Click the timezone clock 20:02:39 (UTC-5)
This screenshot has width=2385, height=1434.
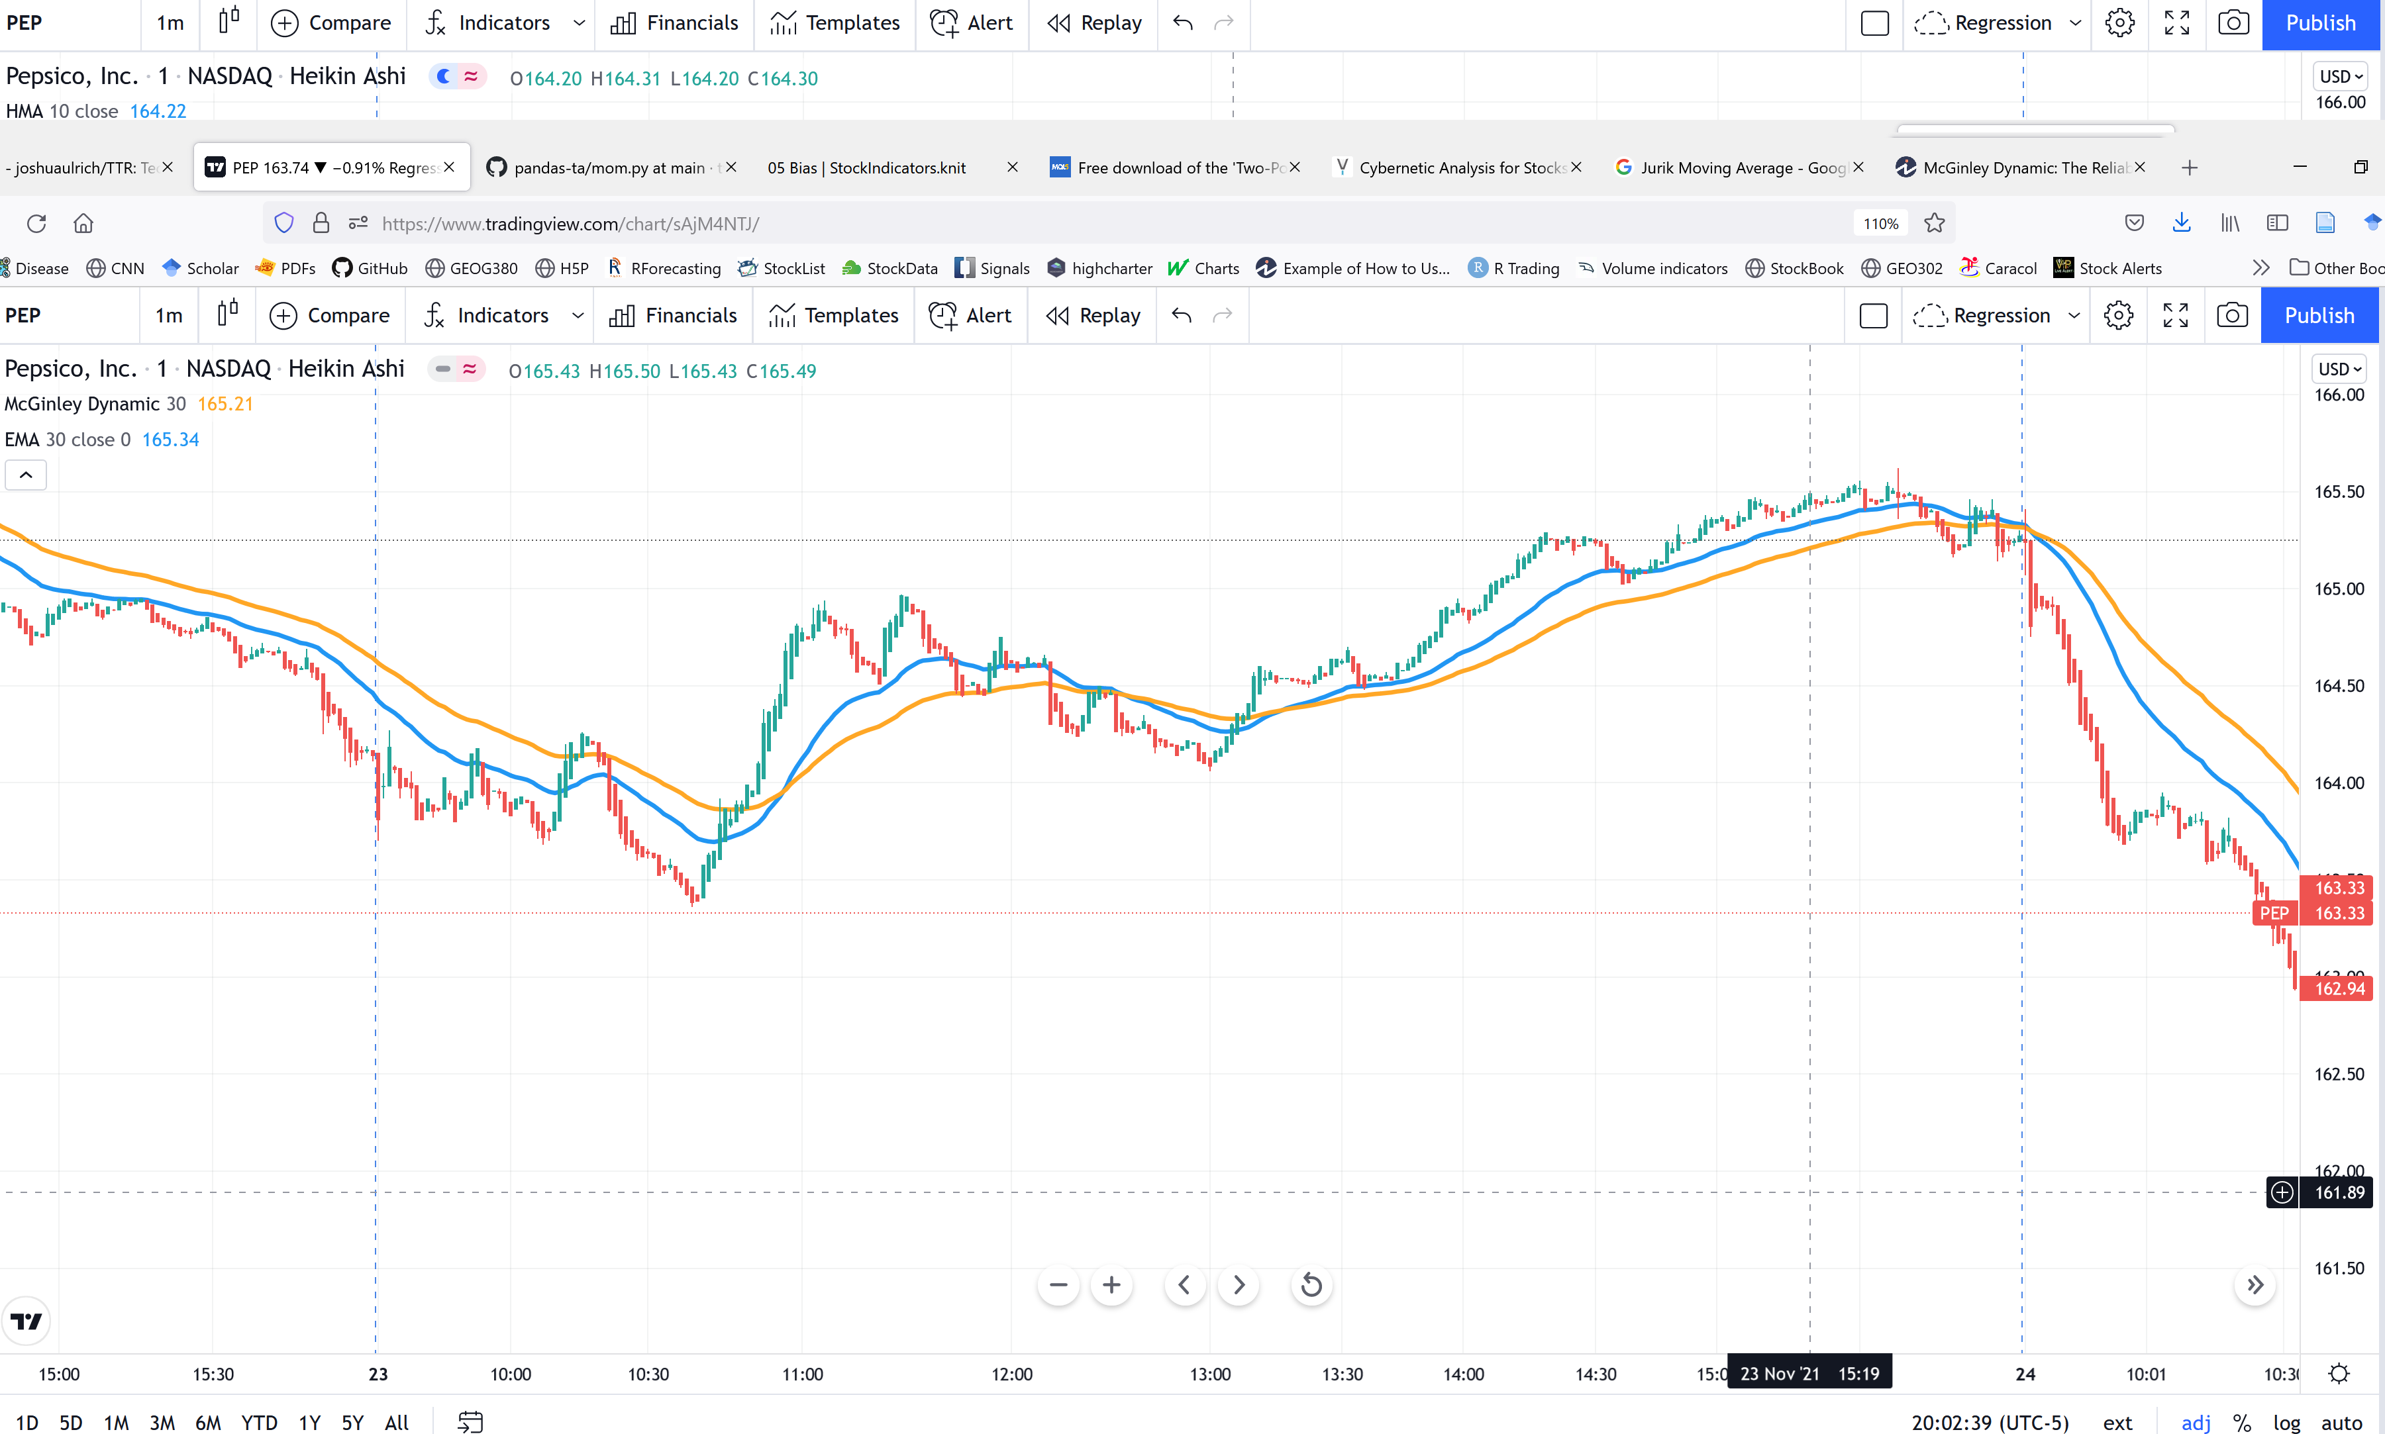(x=1990, y=1422)
